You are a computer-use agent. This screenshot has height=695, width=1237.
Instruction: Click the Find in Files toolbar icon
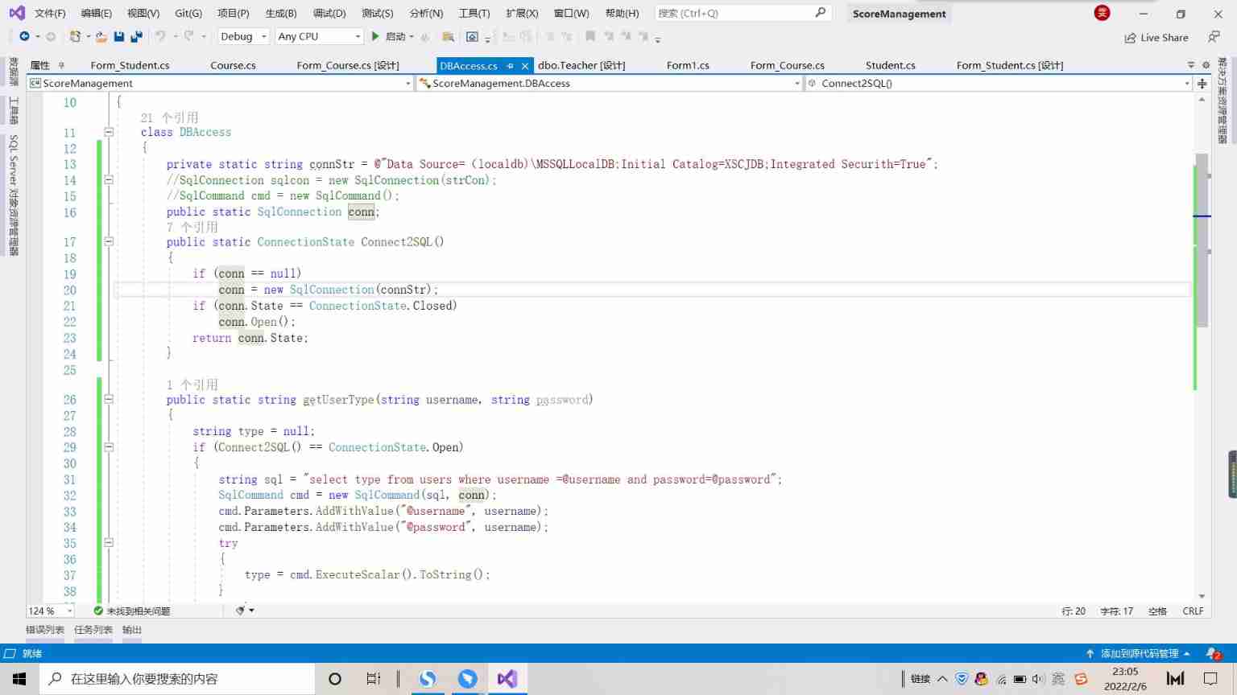coord(449,36)
